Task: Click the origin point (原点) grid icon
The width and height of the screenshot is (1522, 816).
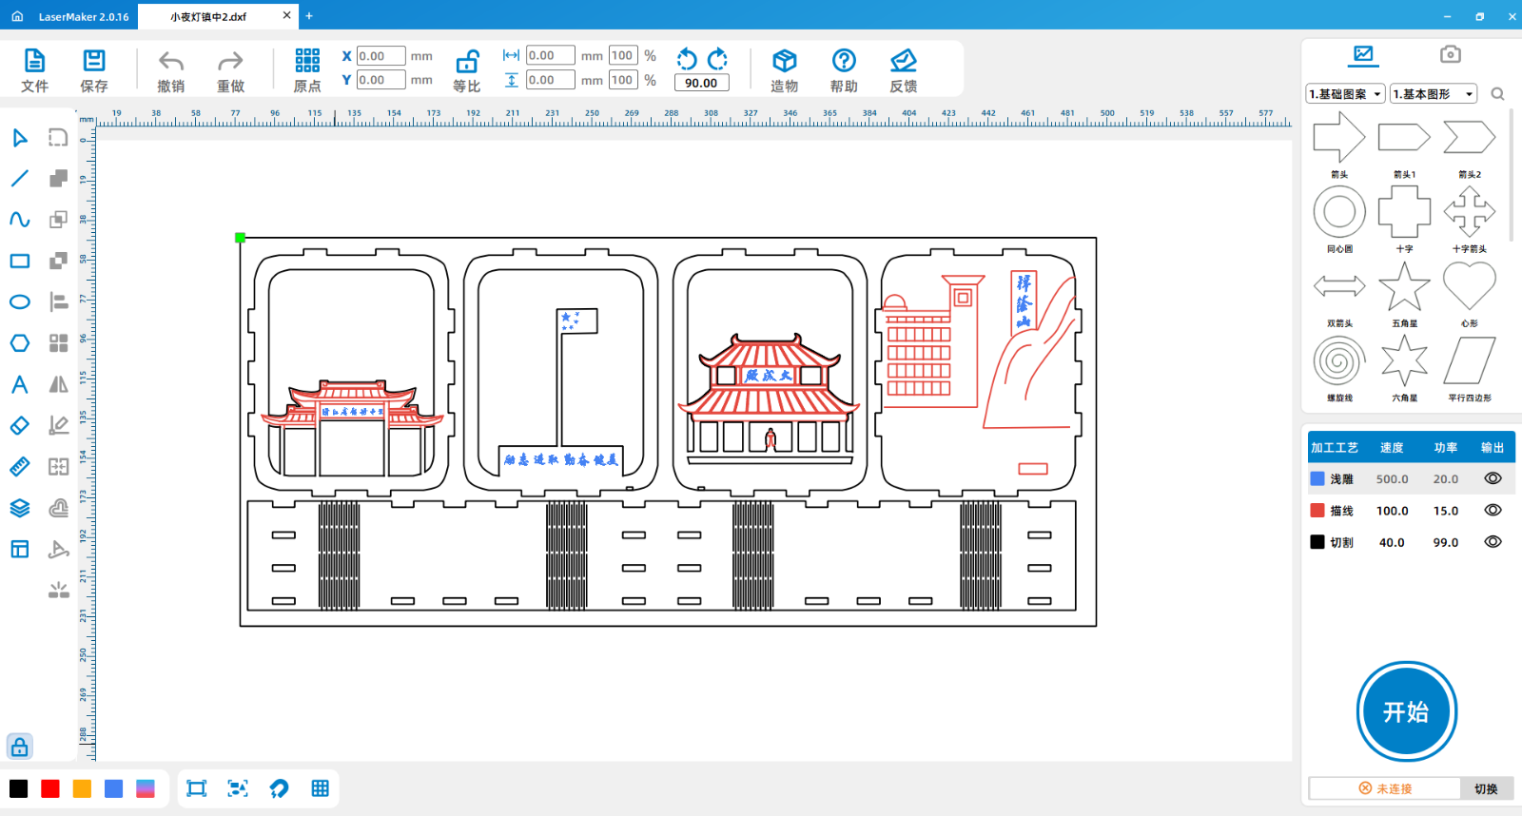Action: coord(307,62)
